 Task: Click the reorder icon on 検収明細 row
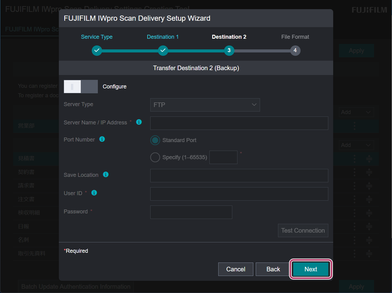point(369,213)
